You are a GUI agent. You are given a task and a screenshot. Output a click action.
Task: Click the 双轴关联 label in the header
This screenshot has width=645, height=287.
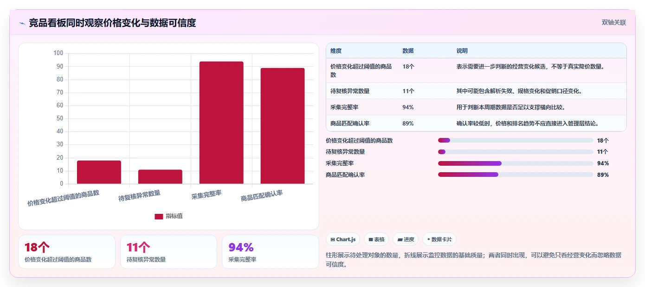pos(614,23)
